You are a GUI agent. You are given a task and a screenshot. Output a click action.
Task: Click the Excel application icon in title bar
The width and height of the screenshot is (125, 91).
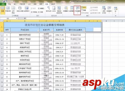tap(1, 1)
